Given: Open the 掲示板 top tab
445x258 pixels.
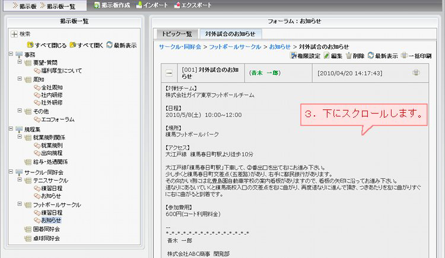Looking at the screenshot, I should (24, 6).
